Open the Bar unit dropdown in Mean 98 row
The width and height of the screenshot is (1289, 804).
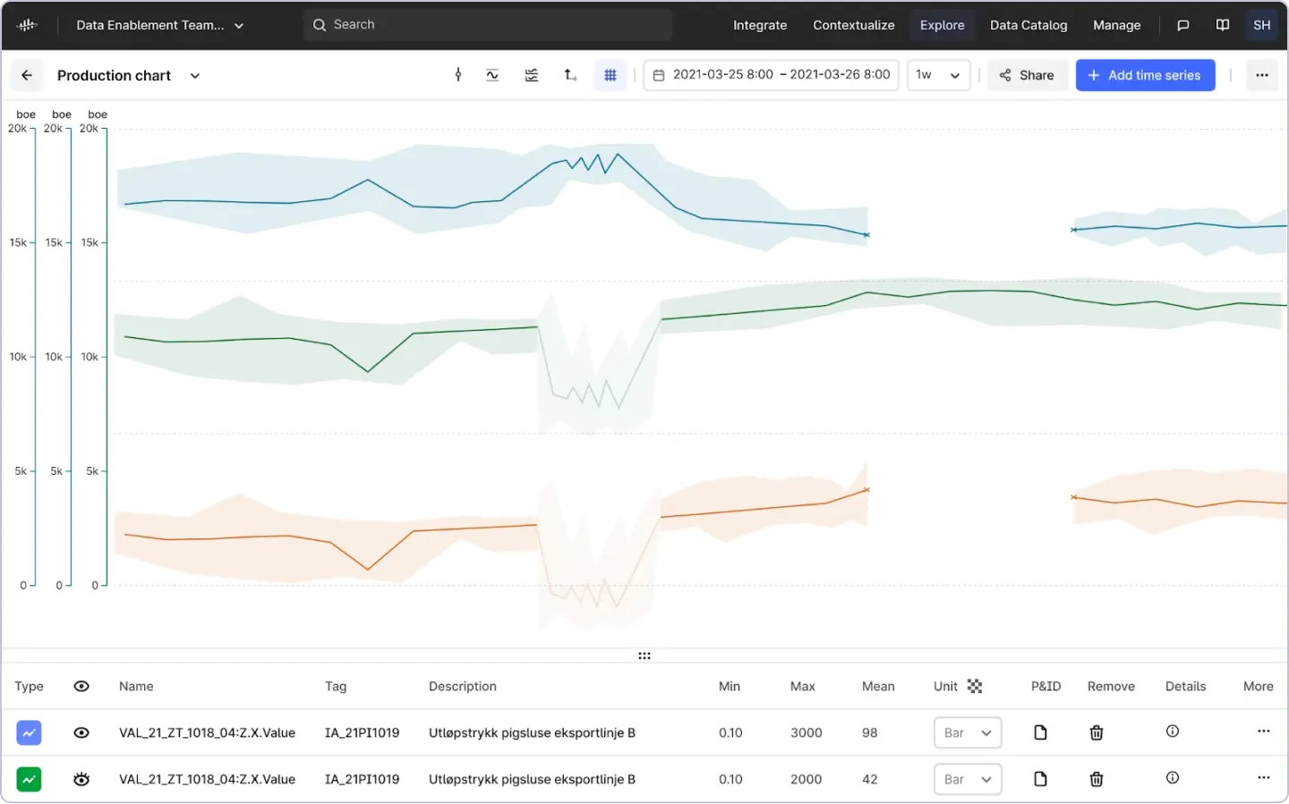[x=968, y=732]
